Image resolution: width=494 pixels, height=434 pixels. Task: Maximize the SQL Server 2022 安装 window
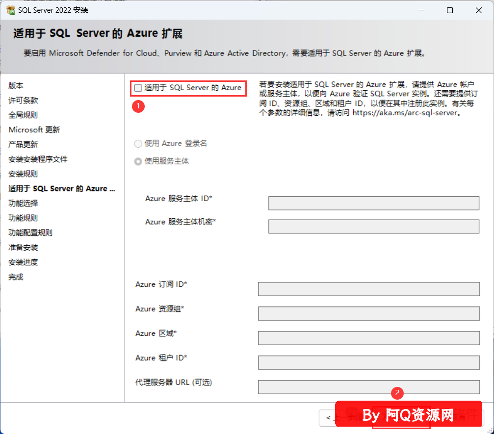coord(450,10)
